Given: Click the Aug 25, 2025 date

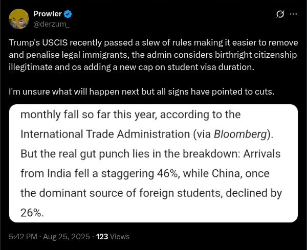Looking at the screenshot, I should click(x=67, y=237).
